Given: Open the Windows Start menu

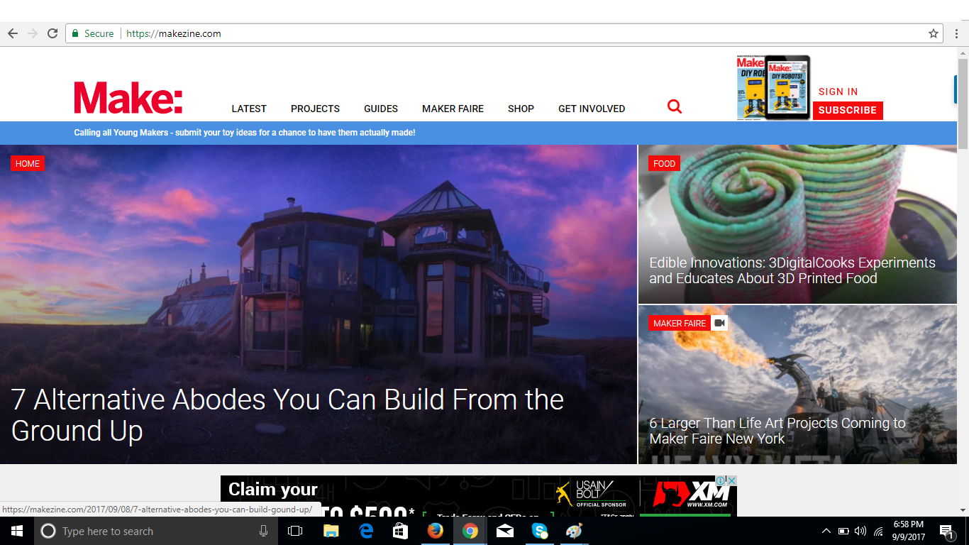Looking at the screenshot, I should [17, 531].
